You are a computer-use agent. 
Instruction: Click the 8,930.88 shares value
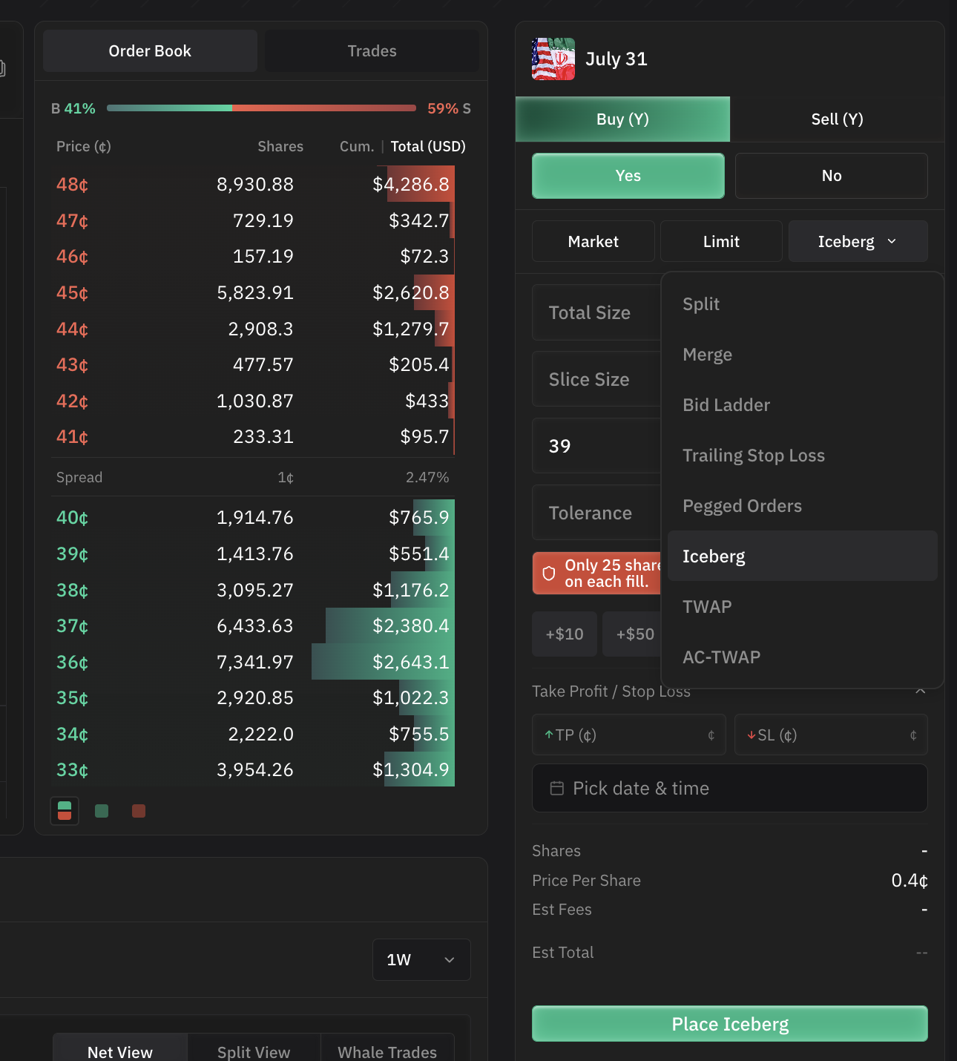255,184
